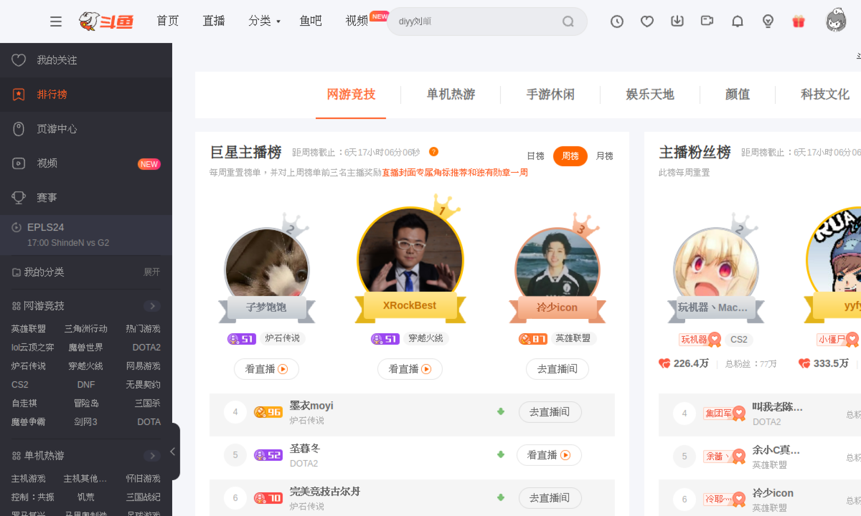This screenshot has width=861, height=516.
Task: Open 赛事 in the sidebar
Action: click(86, 198)
